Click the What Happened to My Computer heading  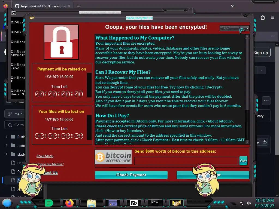click(x=135, y=38)
